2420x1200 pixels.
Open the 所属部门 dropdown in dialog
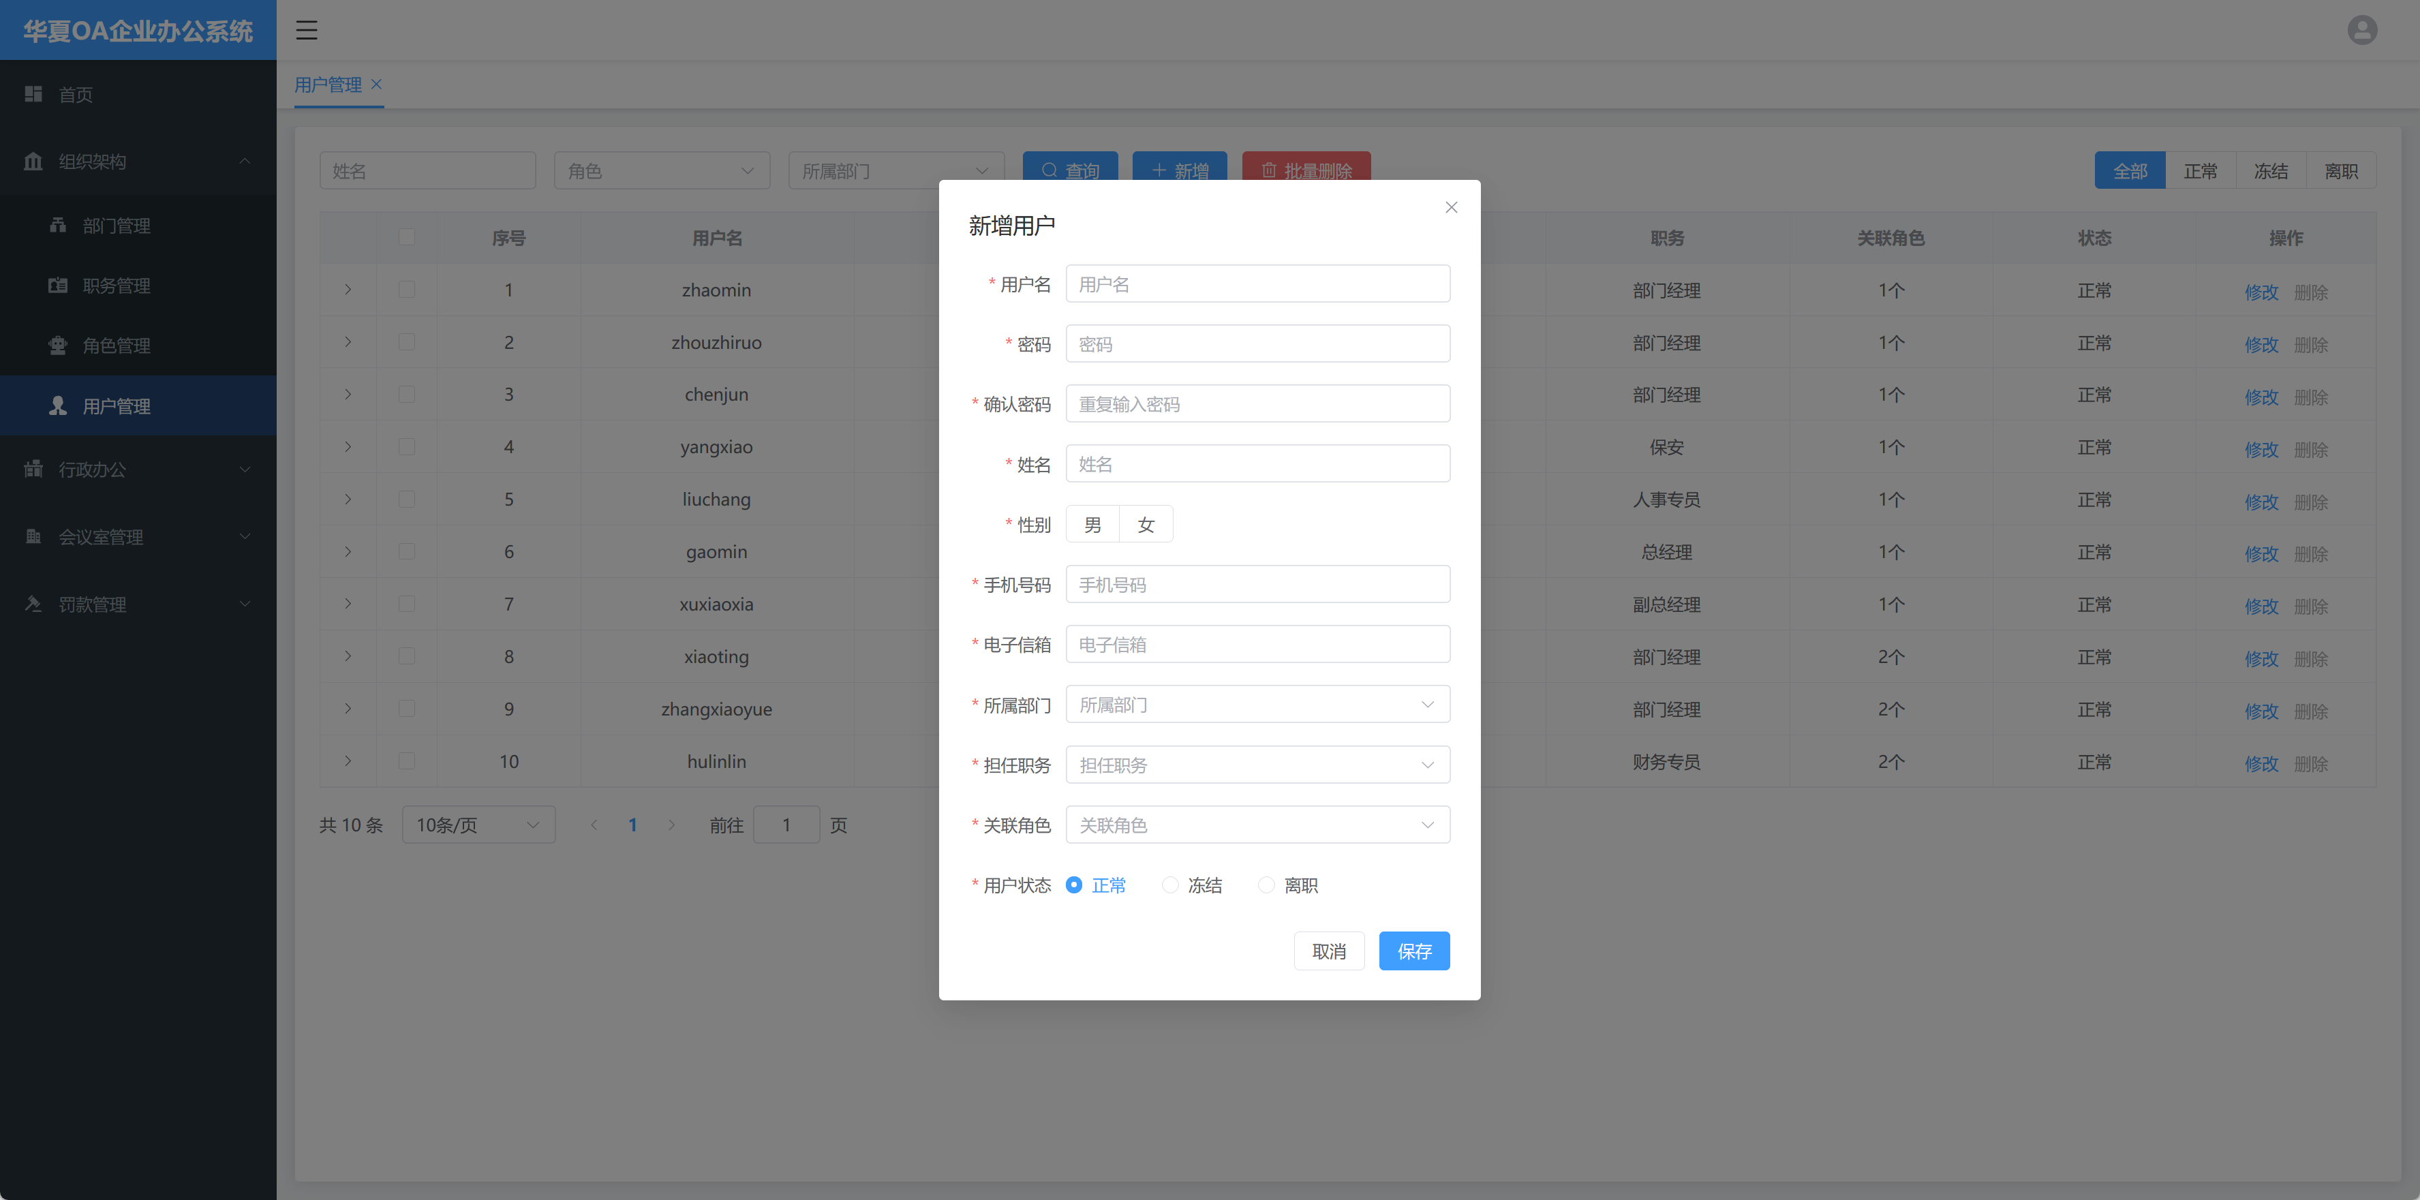(1257, 705)
